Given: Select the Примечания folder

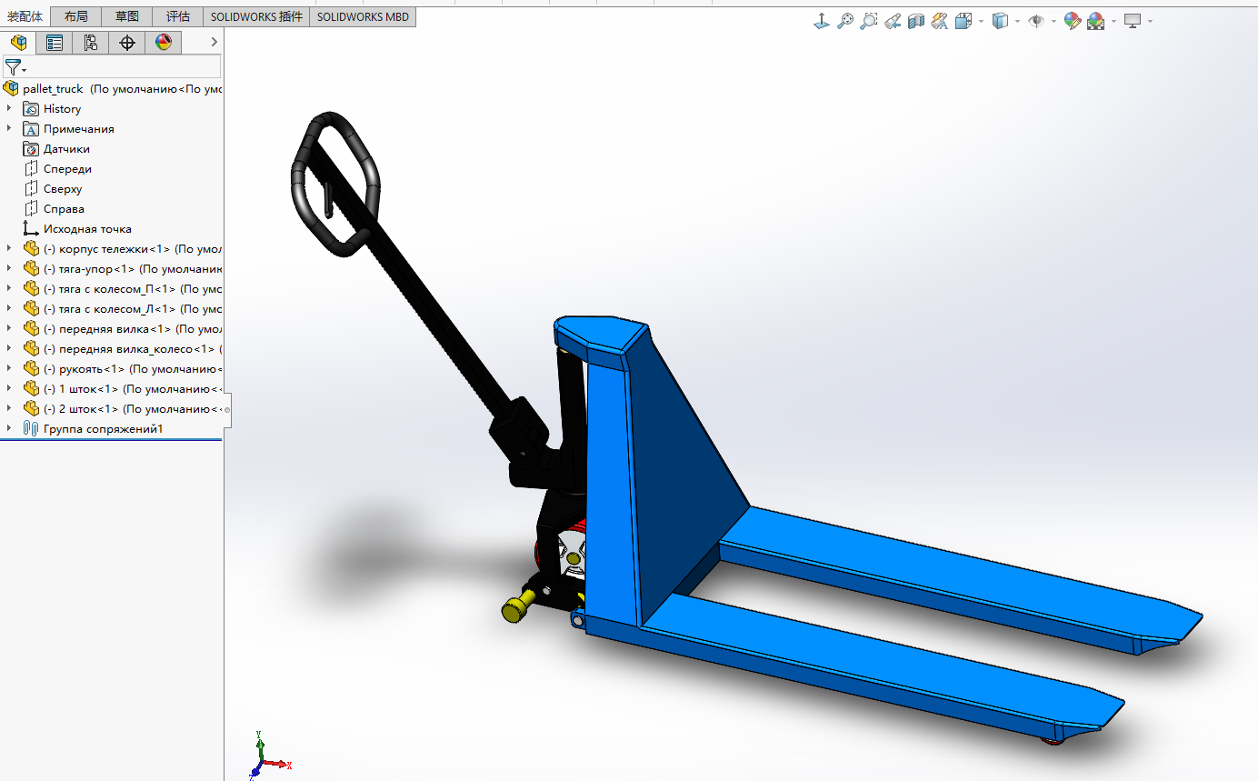Looking at the screenshot, I should click(x=79, y=129).
